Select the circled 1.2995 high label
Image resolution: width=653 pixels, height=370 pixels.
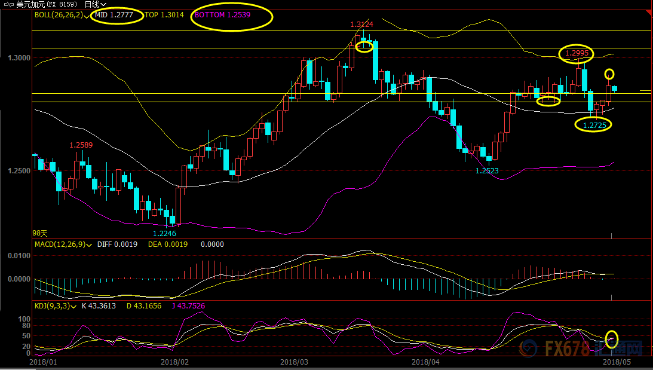point(577,53)
